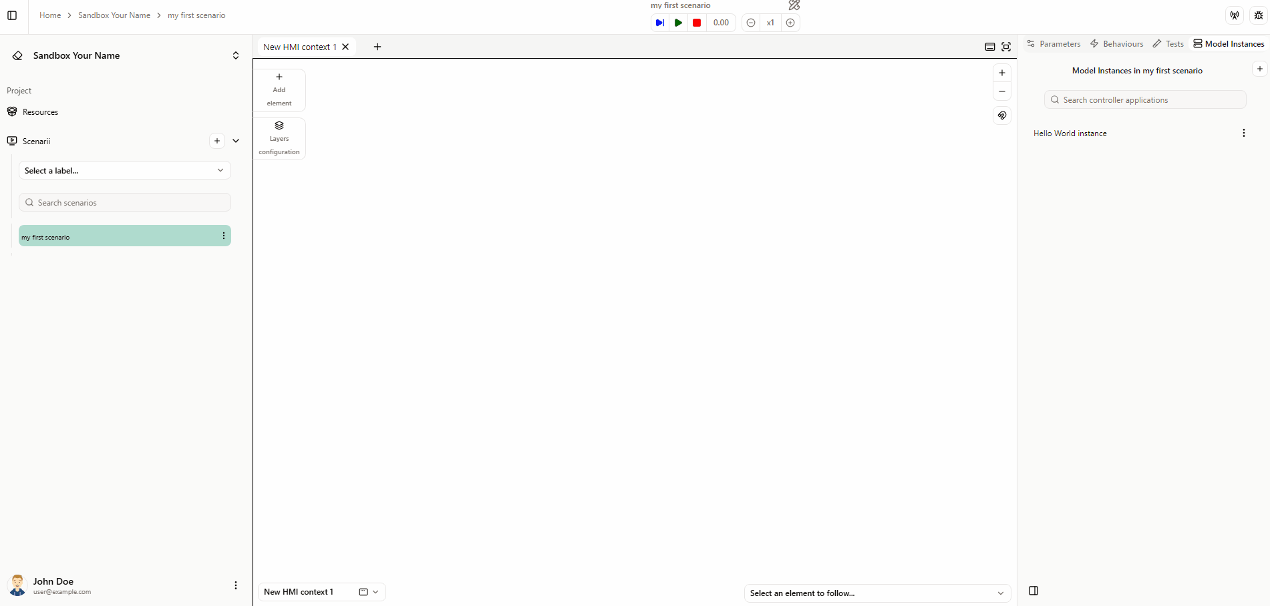This screenshot has height=606, width=1270.
Task: Increase simulation speed with plus icon
Action: [790, 23]
